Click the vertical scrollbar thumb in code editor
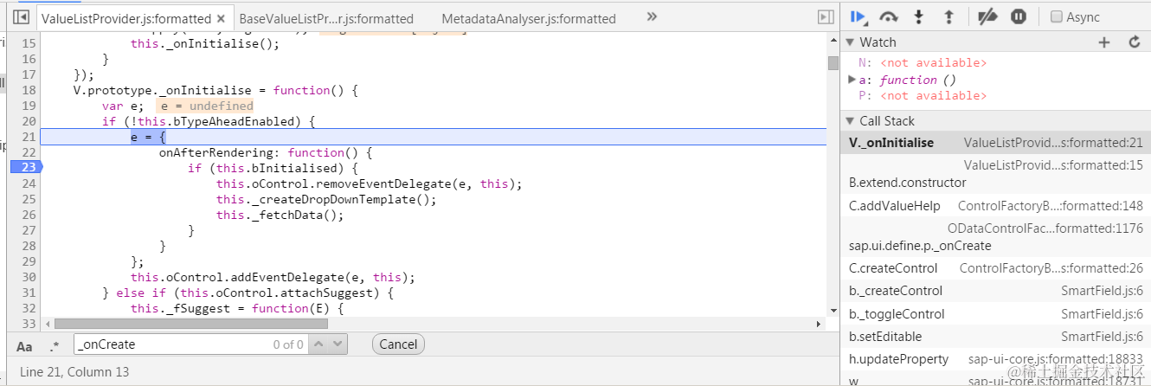The image size is (1151, 386). (833, 63)
